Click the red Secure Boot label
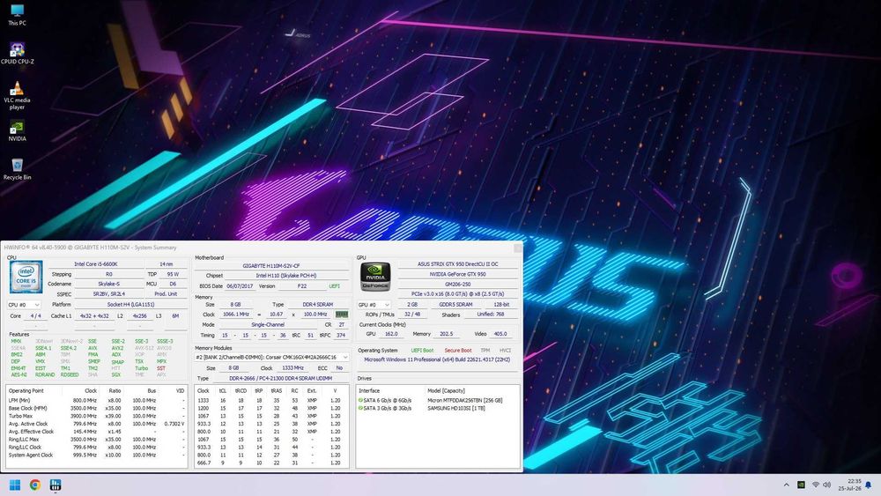This screenshot has height=496, width=881. pos(458,351)
